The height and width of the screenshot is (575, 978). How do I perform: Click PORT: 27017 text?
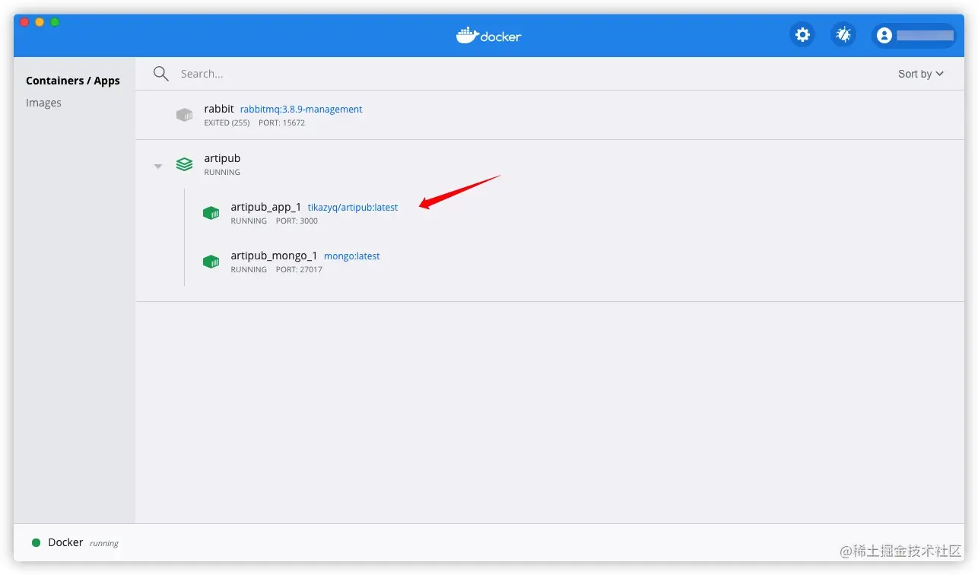tap(299, 269)
